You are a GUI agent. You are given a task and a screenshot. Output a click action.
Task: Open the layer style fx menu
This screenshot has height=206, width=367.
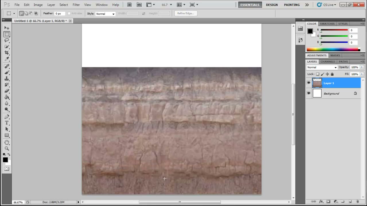pos(321,202)
